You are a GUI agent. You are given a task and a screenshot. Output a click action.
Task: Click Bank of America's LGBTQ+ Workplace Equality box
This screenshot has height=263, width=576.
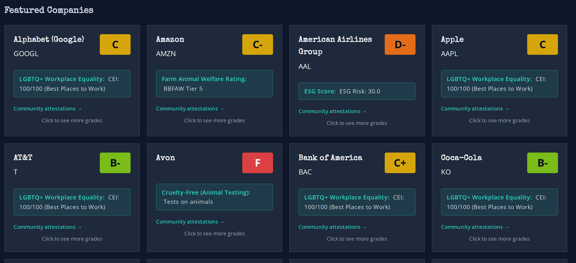(x=357, y=202)
